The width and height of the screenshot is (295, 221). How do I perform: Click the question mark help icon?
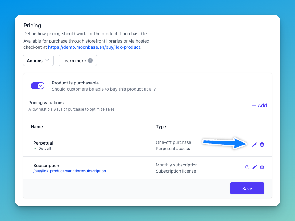[90, 60]
